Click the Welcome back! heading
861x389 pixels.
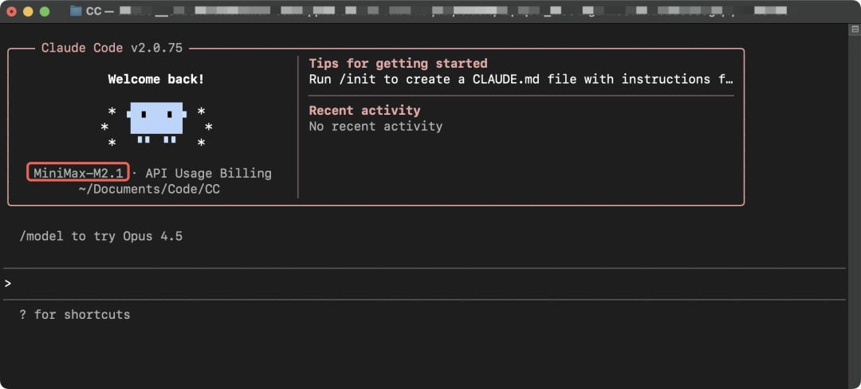[x=156, y=79]
